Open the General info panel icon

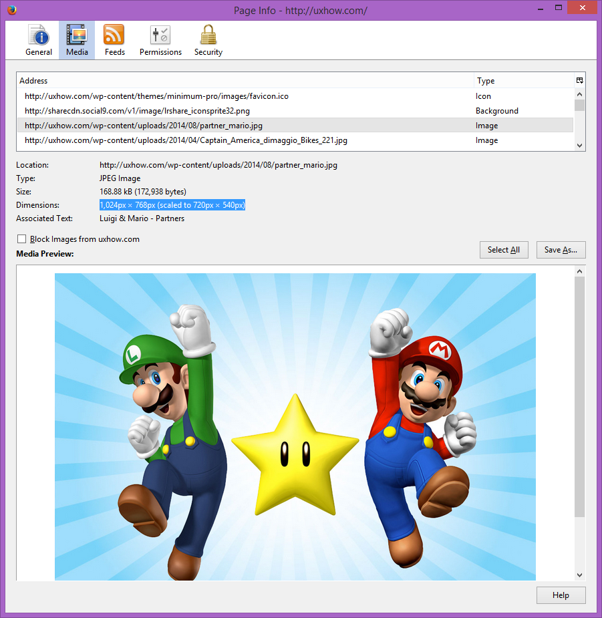coord(39,35)
